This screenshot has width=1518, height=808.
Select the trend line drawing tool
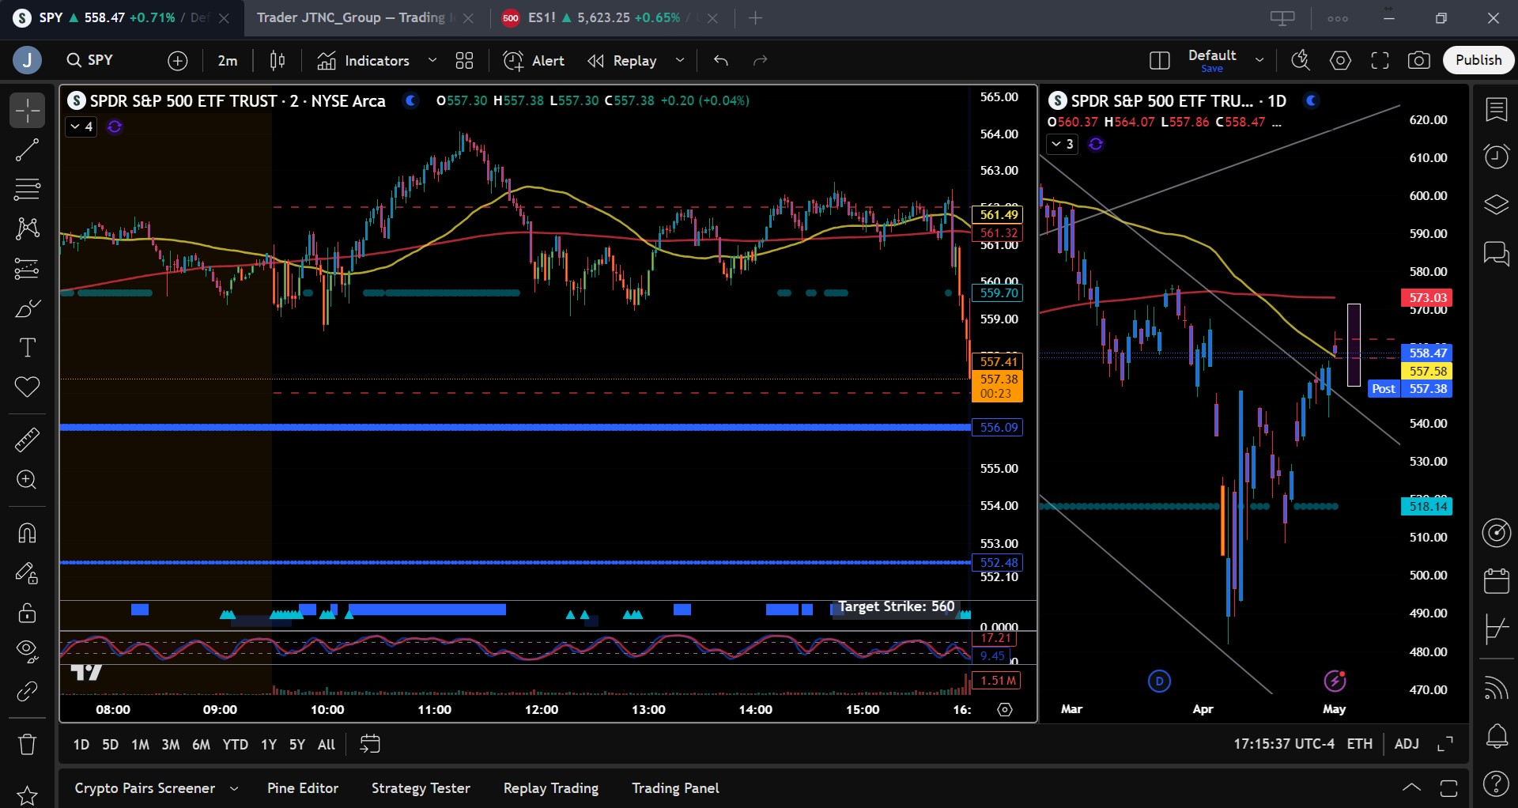pyautogui.click(x=27, y=150)
